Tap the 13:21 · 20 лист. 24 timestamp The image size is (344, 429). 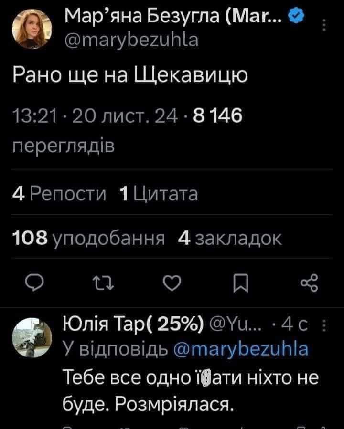(x=95, y=115)
